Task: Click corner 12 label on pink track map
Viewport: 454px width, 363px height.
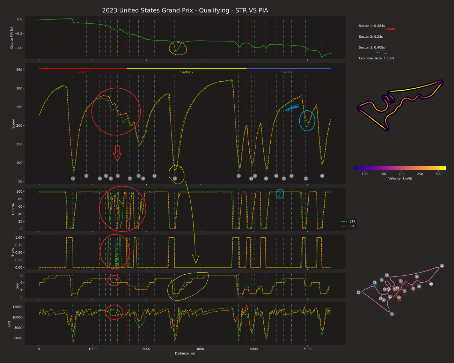Action: (387, 275)
